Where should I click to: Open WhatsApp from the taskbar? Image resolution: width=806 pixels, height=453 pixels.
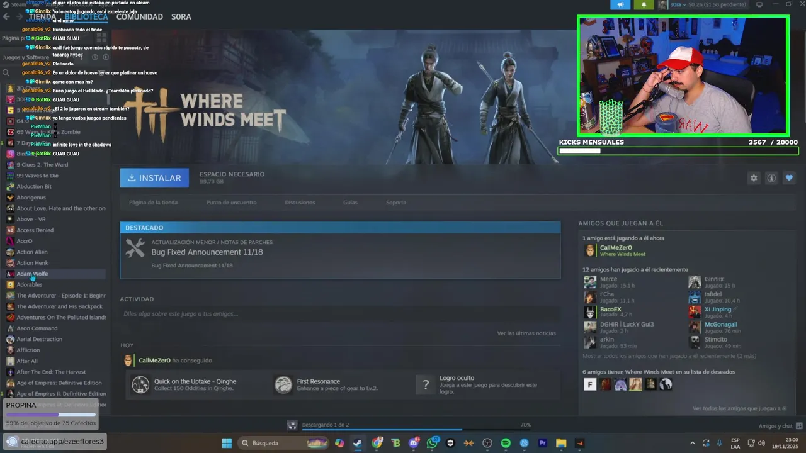point(432,443)
